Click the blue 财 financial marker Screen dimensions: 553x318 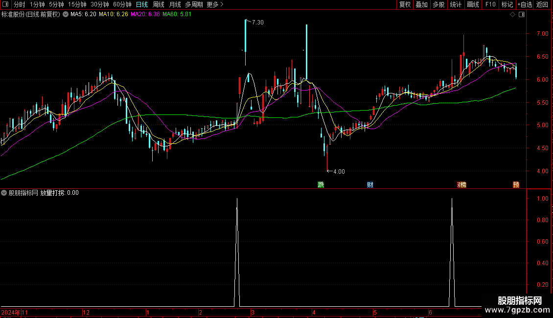click(370, 185)
